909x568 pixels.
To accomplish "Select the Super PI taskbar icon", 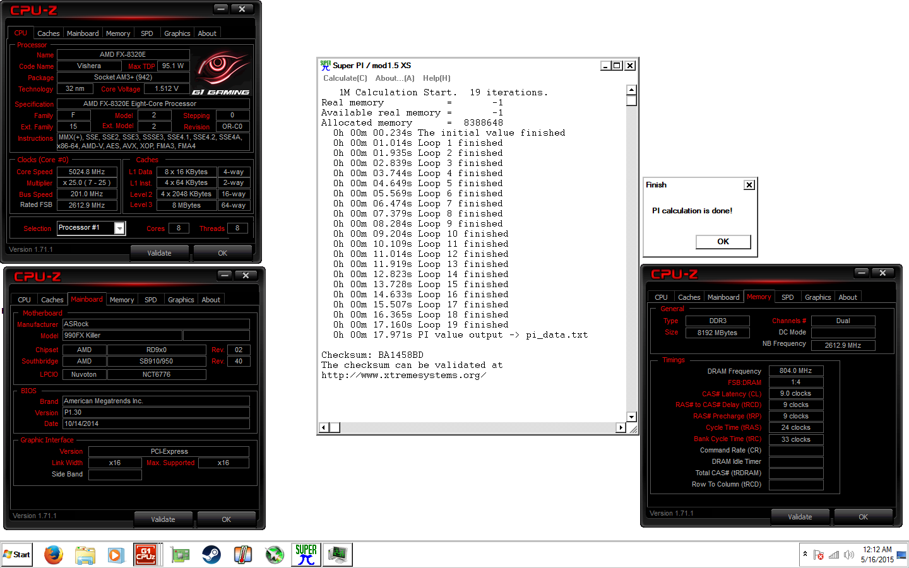I will pos(306,555).
